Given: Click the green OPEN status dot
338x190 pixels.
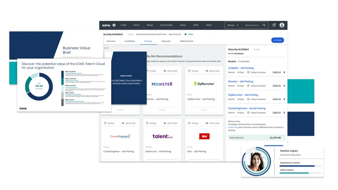Looking at the screenshot, I should (186, 34).
